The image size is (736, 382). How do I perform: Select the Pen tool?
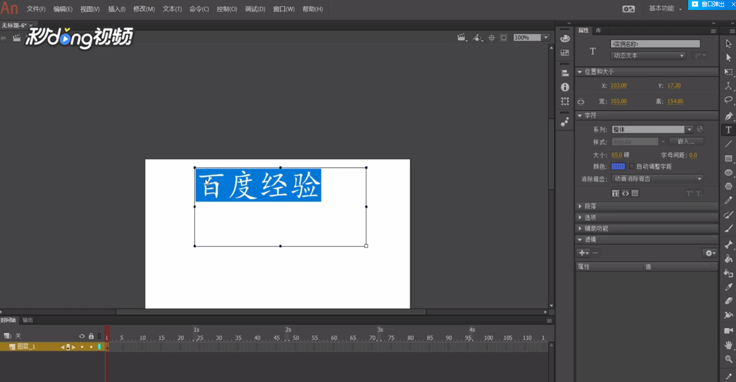pyautogui.click(x=728, y=116)
